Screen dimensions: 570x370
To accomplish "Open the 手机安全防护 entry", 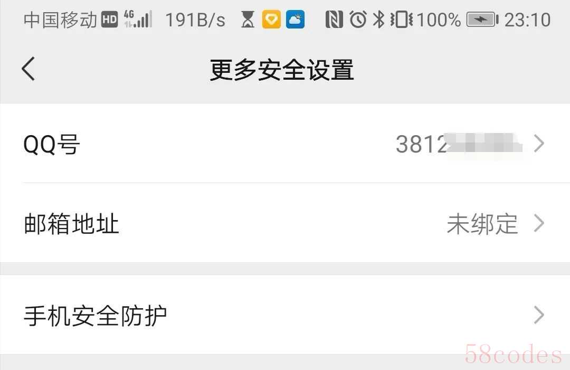I will (x=285, y=315).
